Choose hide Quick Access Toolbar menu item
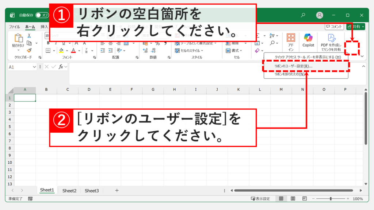The image size is (374, 210). pos(306,57)
